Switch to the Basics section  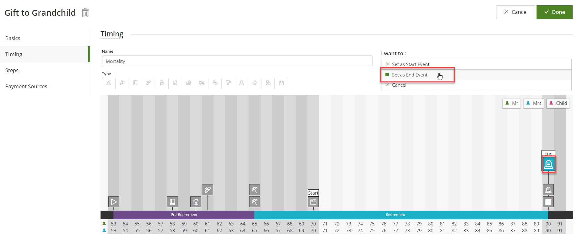pos(13,38)
